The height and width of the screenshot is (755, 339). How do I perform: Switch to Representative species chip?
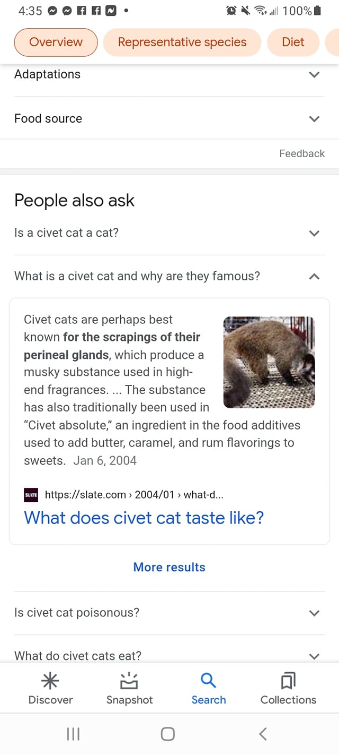click(182, 42)
